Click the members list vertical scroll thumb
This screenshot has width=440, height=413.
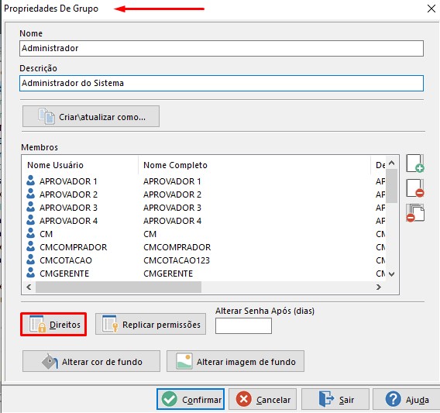(392, 186)
